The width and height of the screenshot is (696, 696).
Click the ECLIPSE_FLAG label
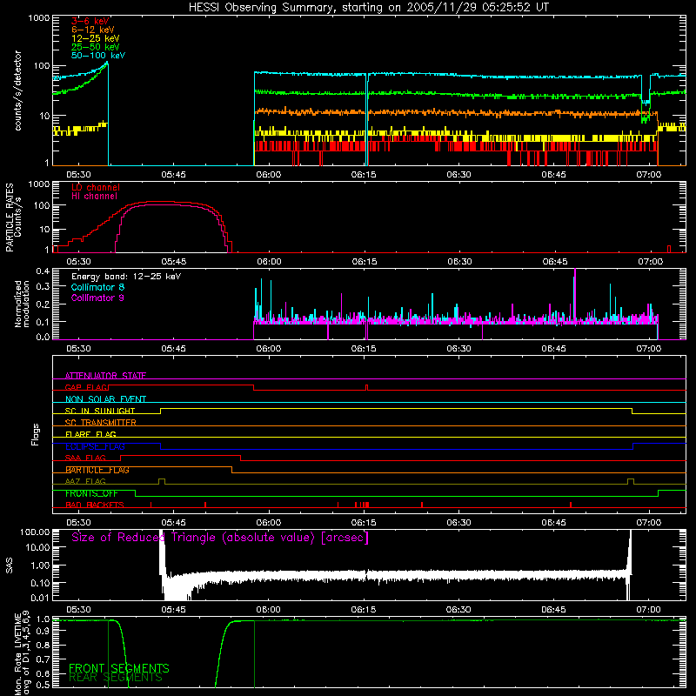coord(95,446)
